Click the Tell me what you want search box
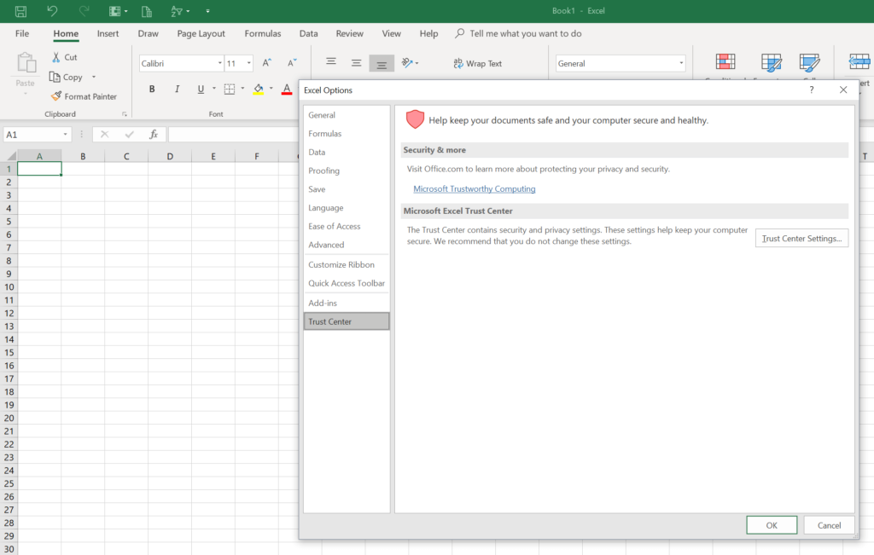Screen dimensions: 874x555 point(518,33)
